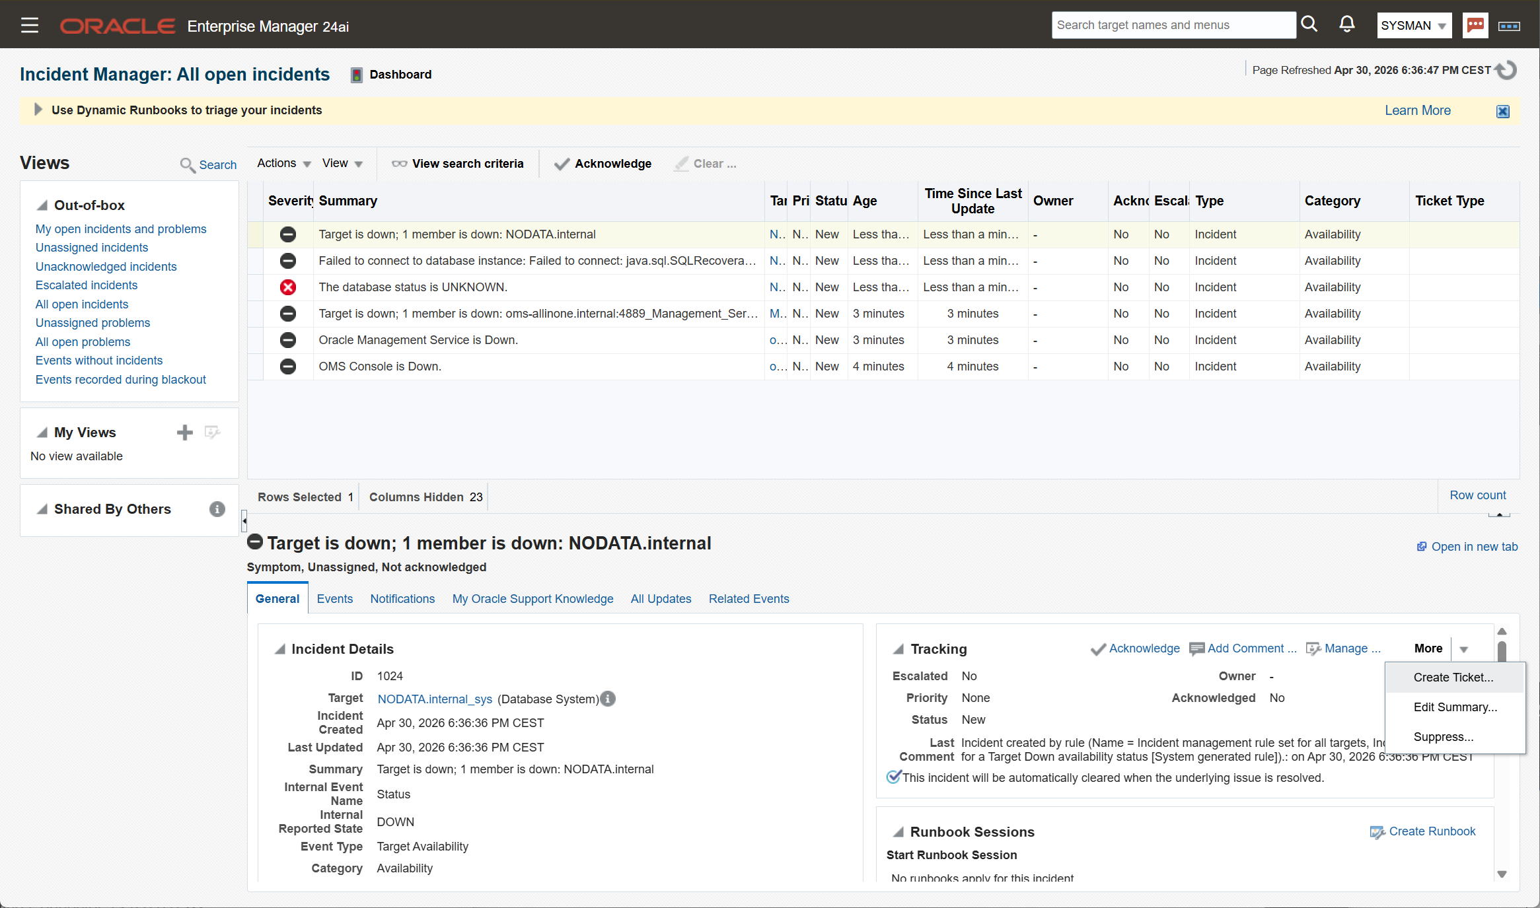This screenshot has height=908, width=1540.
Task: Expand the Dynamic Runbooks banner triangle
Action: 38,110
